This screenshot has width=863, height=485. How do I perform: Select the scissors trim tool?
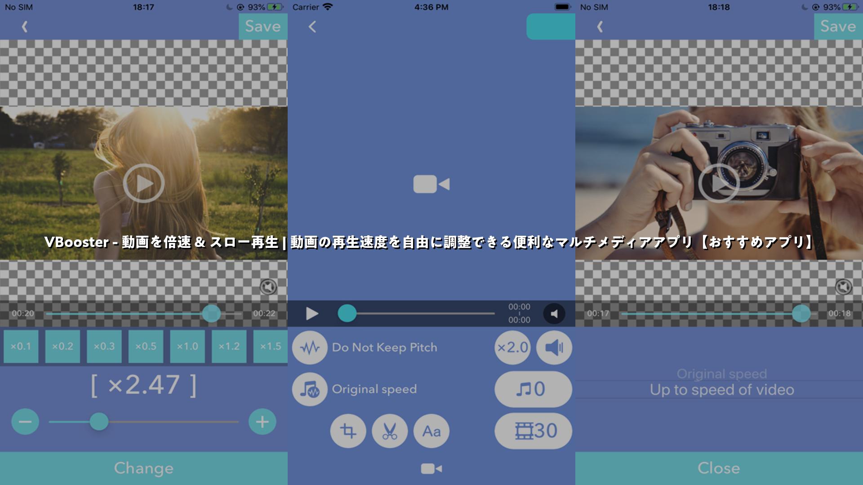[x=390, y=431]
